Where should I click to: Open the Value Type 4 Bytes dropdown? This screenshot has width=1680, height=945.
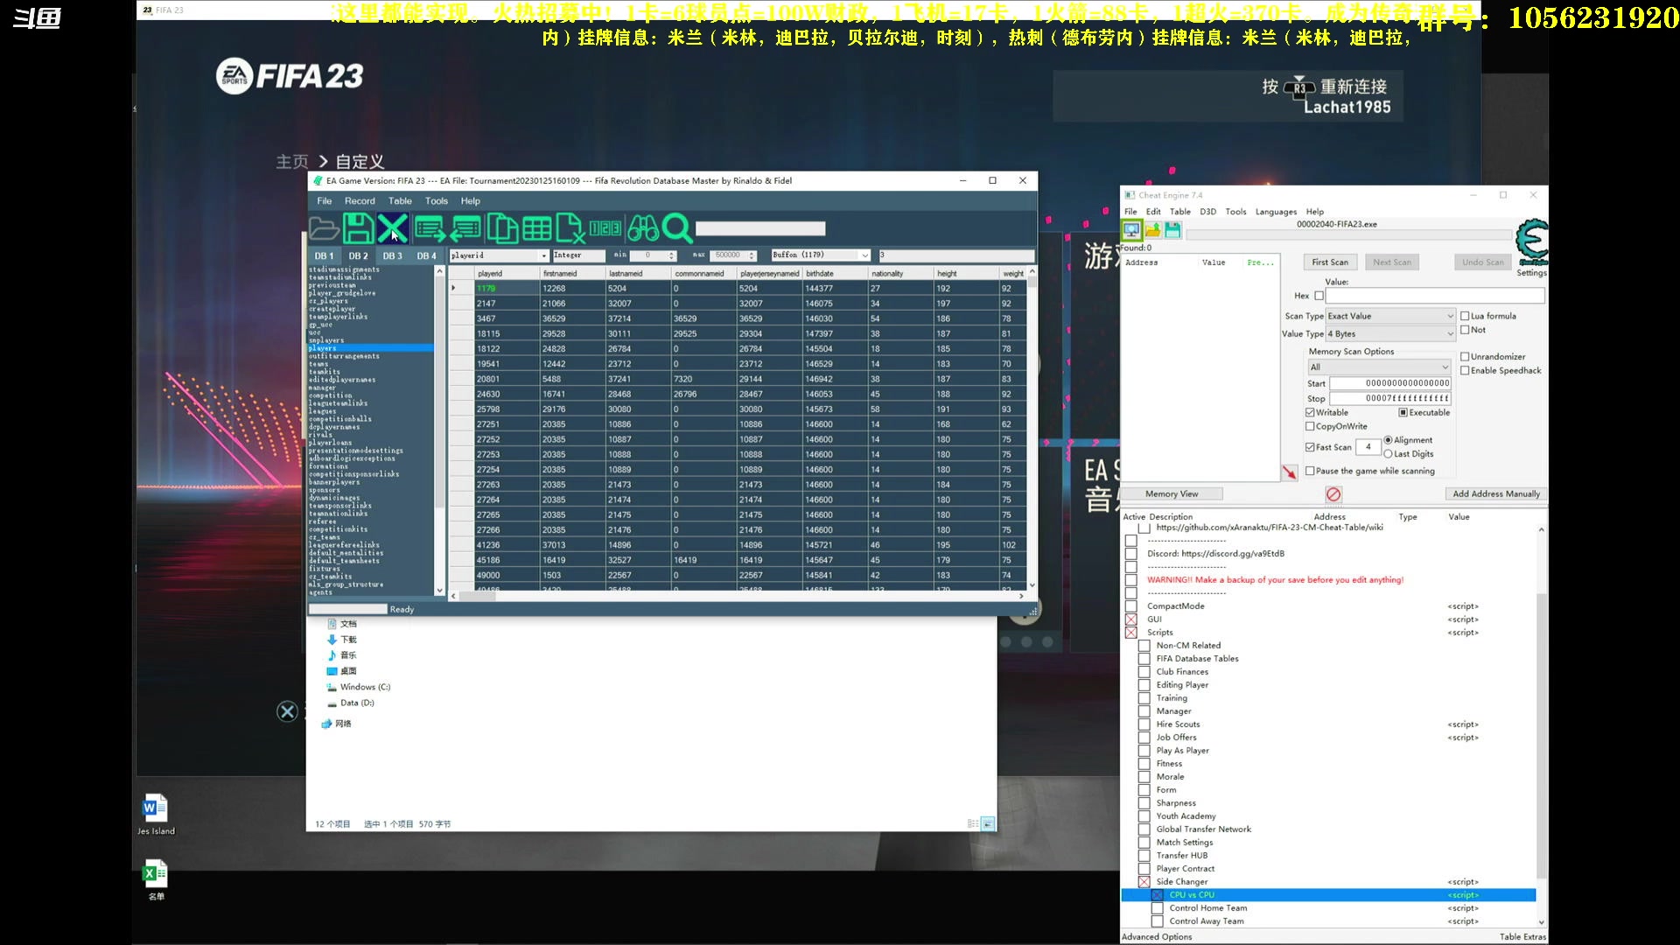coord(1390,334)
